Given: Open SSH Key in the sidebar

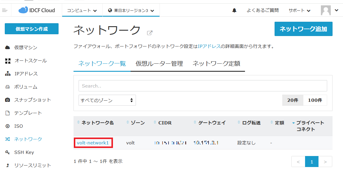Looking at the screenshot, I should point(24,152).
